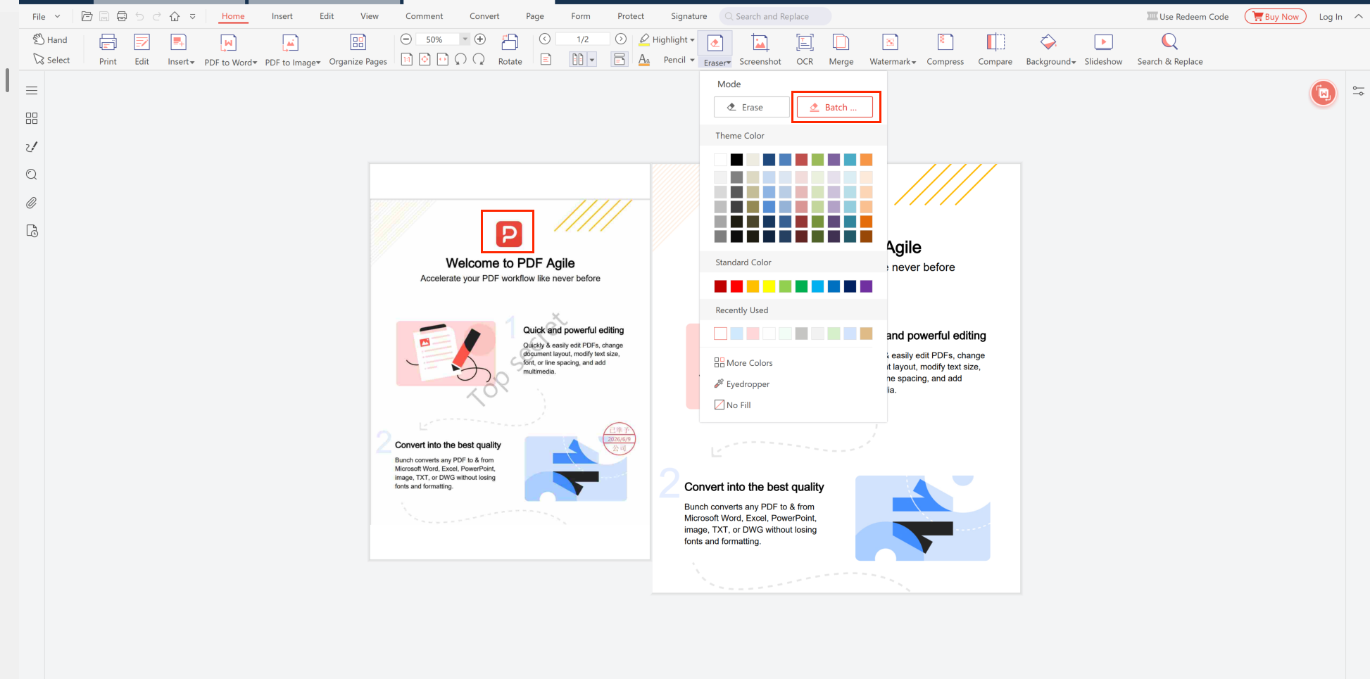
Task: Open the zoom percentage dropdown
Action: [x=465, y=39]
